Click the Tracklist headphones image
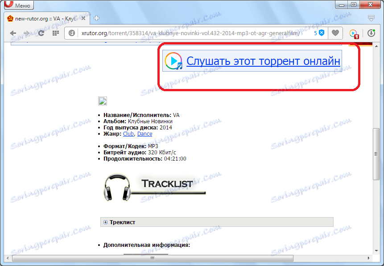The width and height of the screenshot is (384, 266). pos(154,187)
